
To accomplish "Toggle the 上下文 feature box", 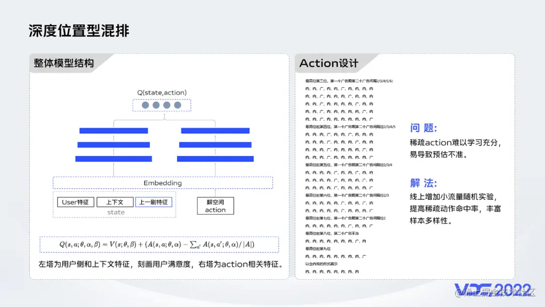I will [x=116, y=201].
